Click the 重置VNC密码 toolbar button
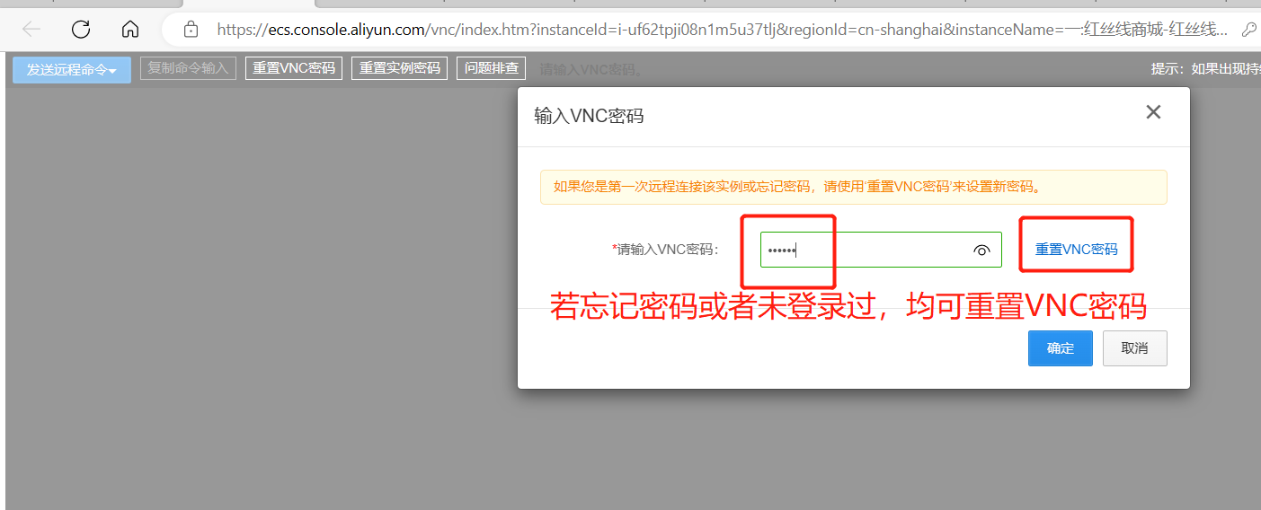The image size is (1261, 510). [x=294, y=68]
